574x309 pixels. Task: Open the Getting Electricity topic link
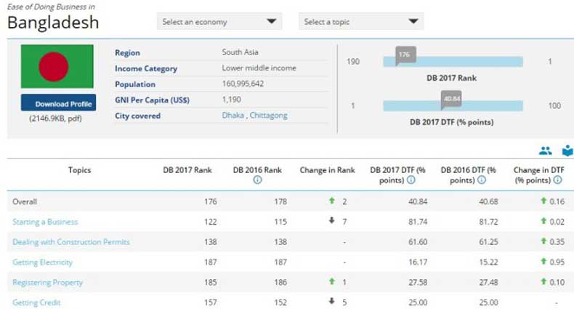click(43, 262)
